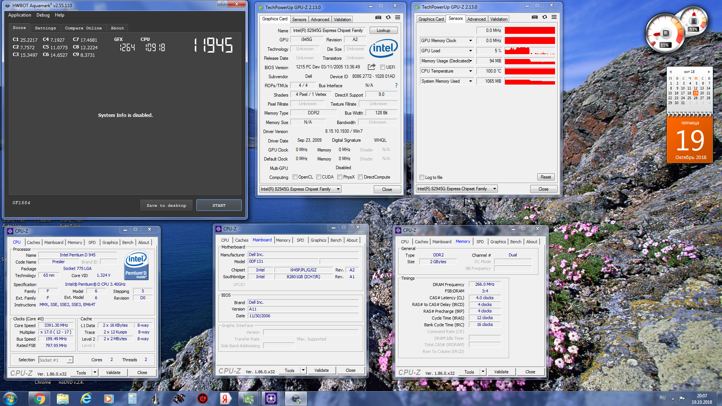Enable the UEFI checkbox
722x406 pixels.
point(382,67)
